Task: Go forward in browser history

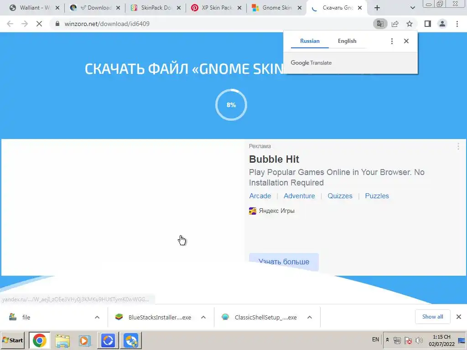Action: tap(25, 24)
